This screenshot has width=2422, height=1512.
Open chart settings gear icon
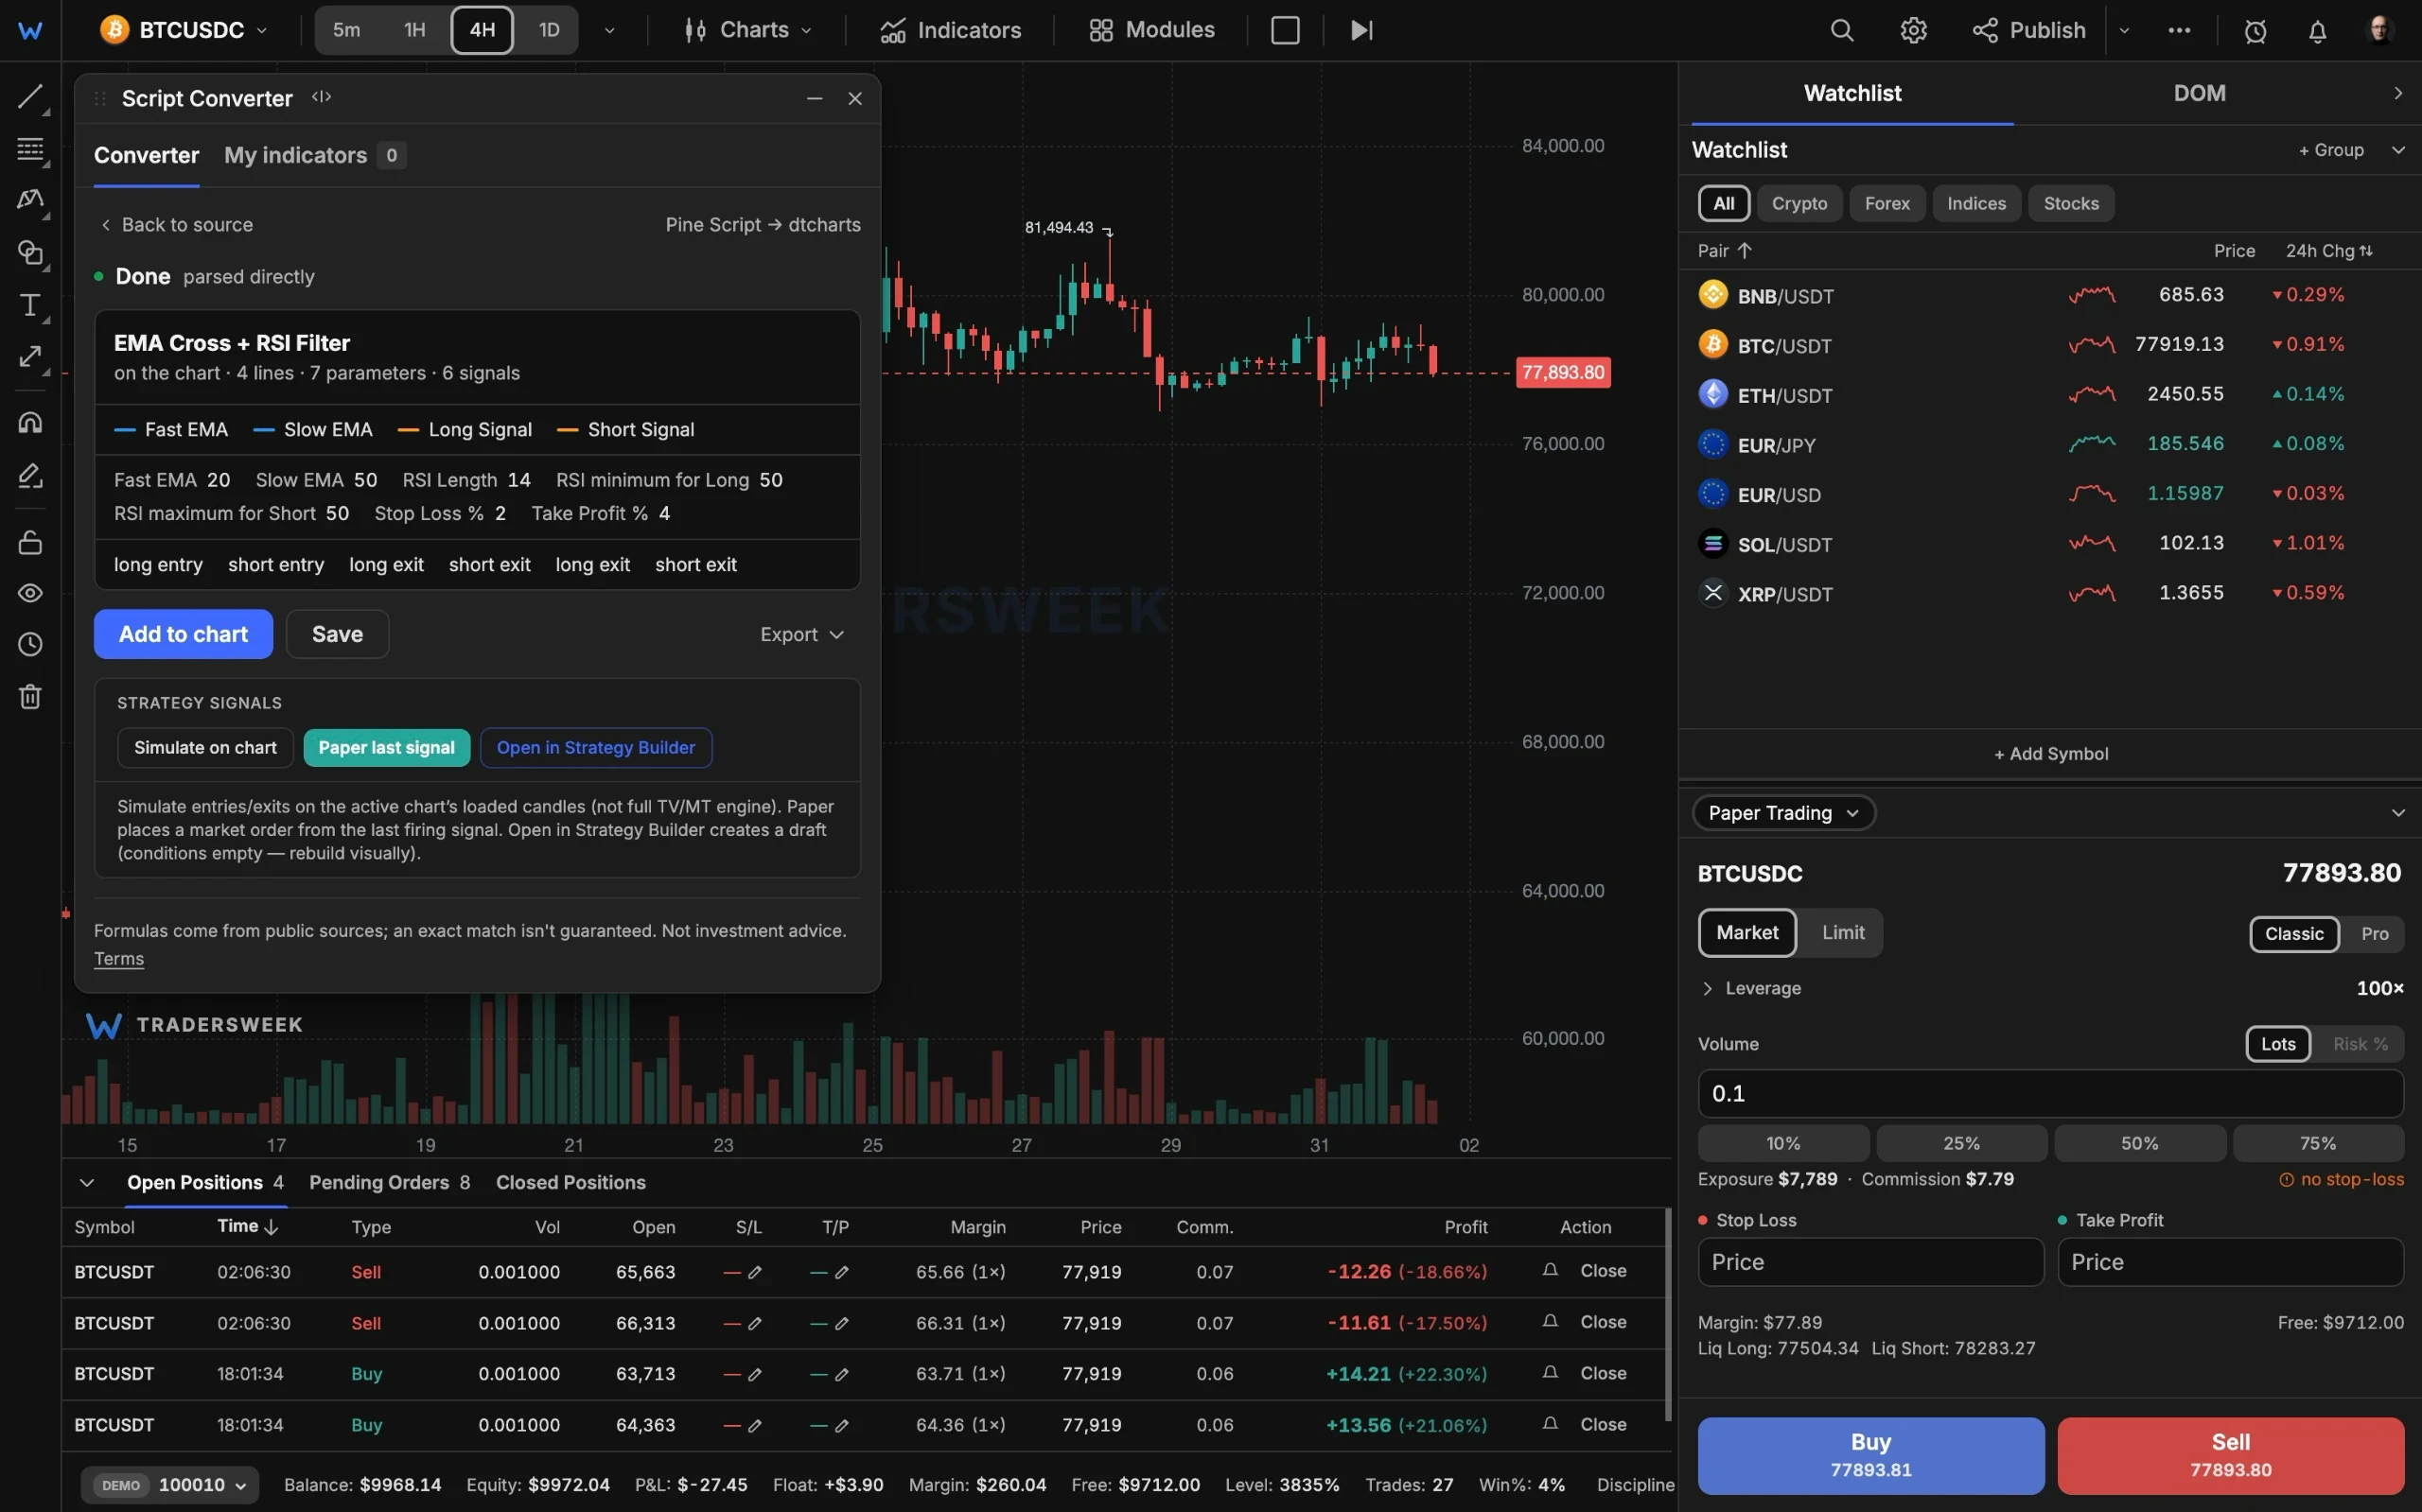click(x=1913, y=30)
